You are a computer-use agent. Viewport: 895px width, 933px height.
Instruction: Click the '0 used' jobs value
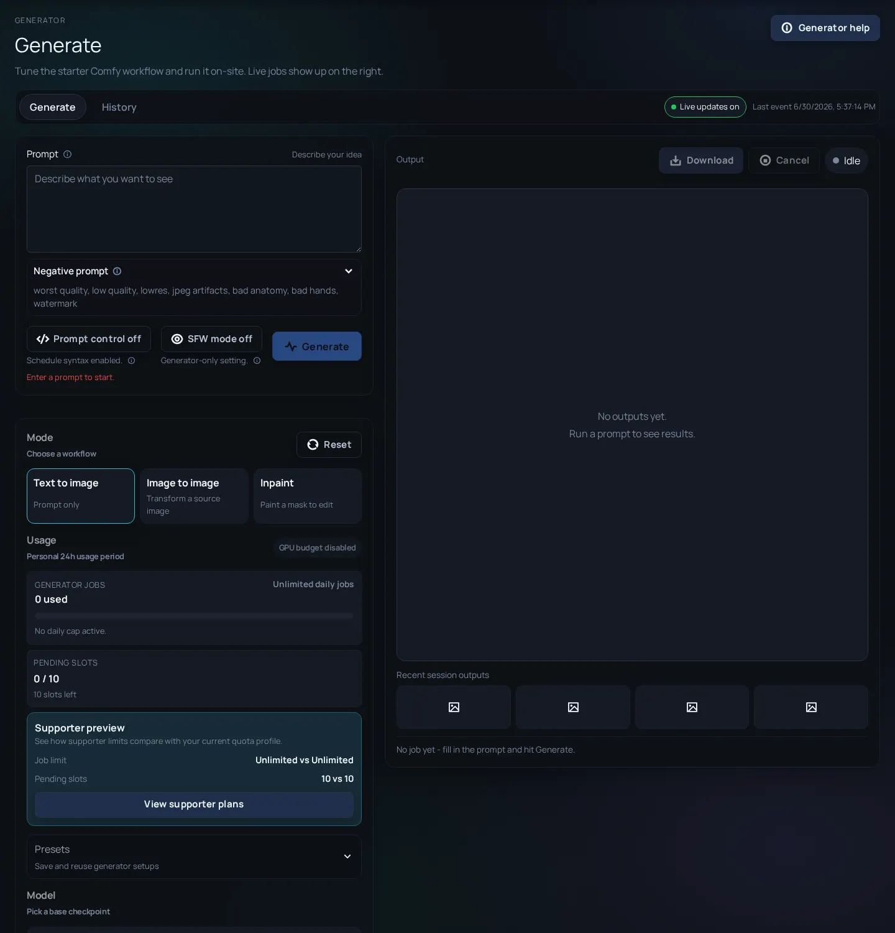point(51,600)
